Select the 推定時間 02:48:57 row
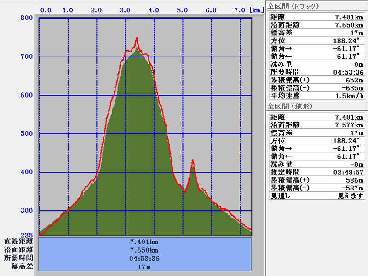Image resolution: width=368 pixels, height=276 pixels. [x=317, y=172]
